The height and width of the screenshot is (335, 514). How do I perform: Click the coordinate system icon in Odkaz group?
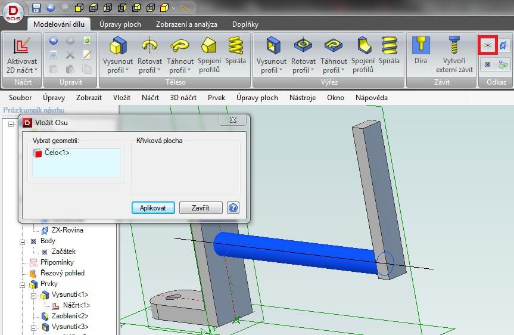coord(503,64)
